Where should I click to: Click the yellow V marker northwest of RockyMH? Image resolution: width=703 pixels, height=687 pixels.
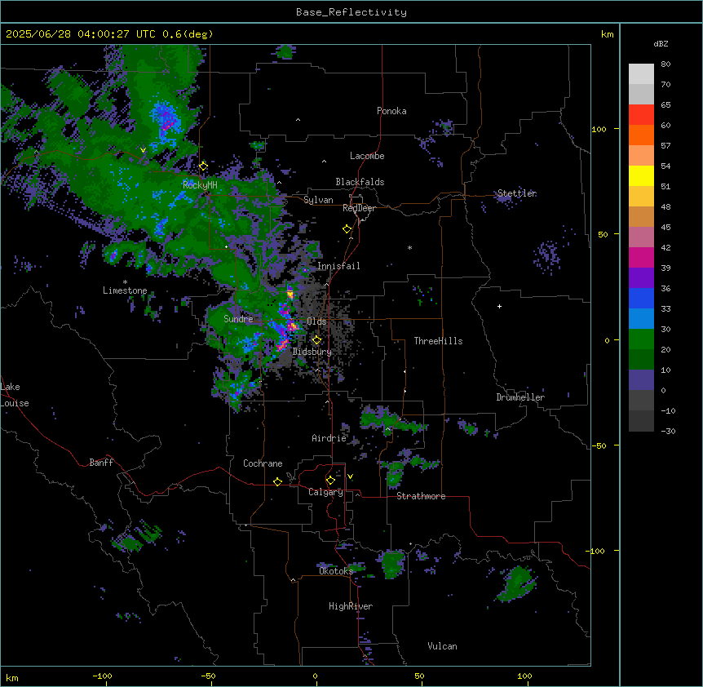click(x=143, y=150)
